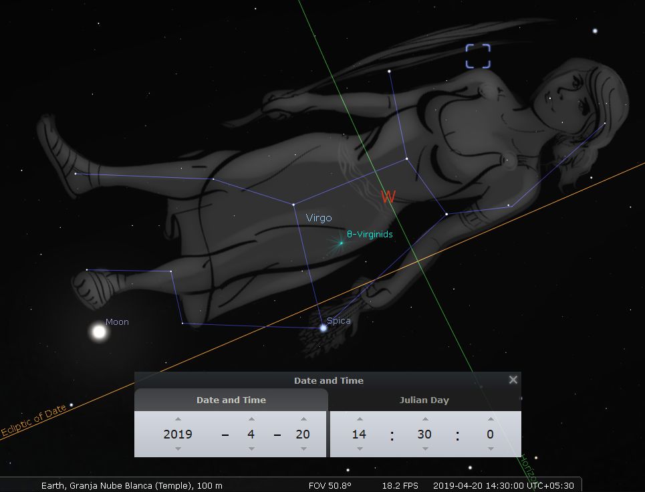This screenshot has height=492, width=645.
Task: Click the minute field showing 30
Action: [x=424, y=434]
